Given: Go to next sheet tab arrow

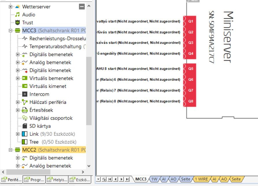Looking at the screenshot, I should (x=122, y=179).
